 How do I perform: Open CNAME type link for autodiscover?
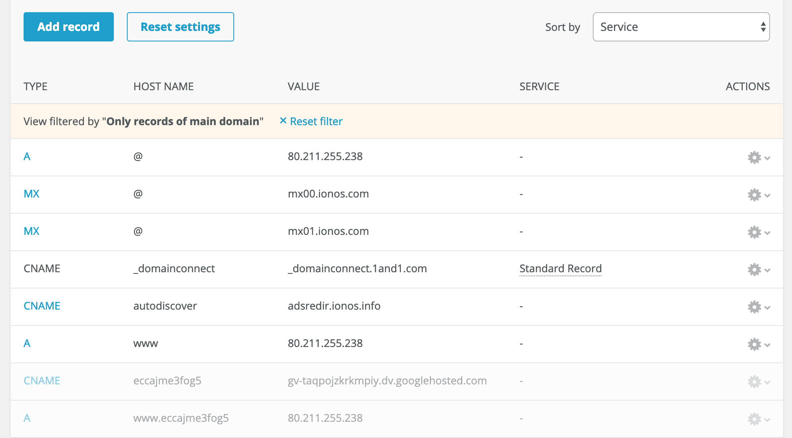[42, 306]
